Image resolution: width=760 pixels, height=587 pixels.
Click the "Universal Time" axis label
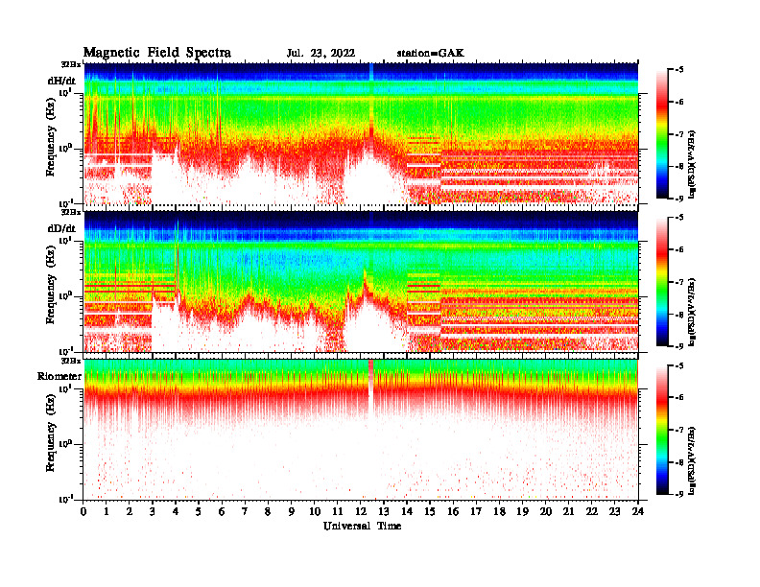pos(363,526)
